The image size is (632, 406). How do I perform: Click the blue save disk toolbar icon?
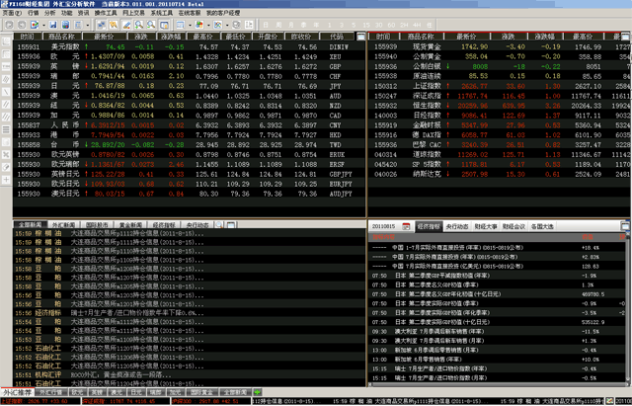pos(52,25)
